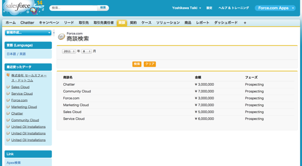The width and height of the screenshot is (302, 166).
Task: Click the ¥ 5,000,000 amount cell
Action: [204, 112]
